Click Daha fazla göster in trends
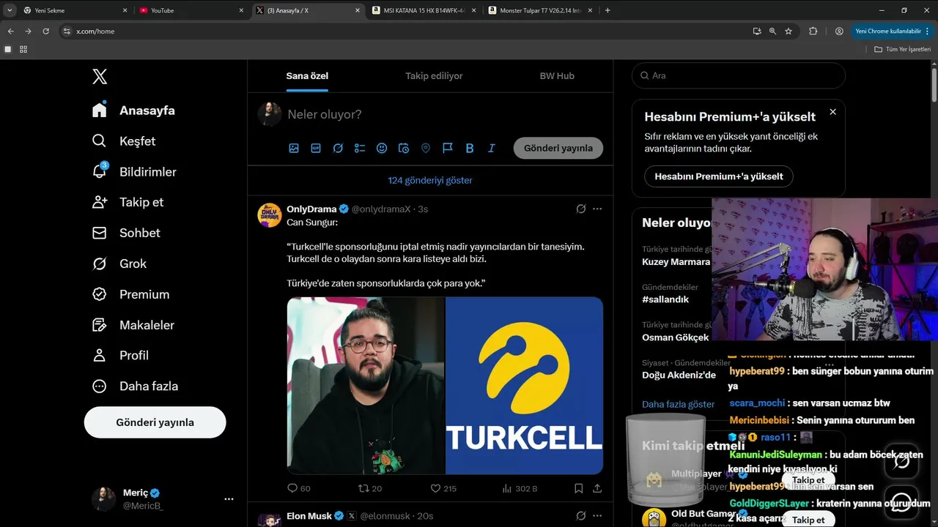 pos(678,404)
